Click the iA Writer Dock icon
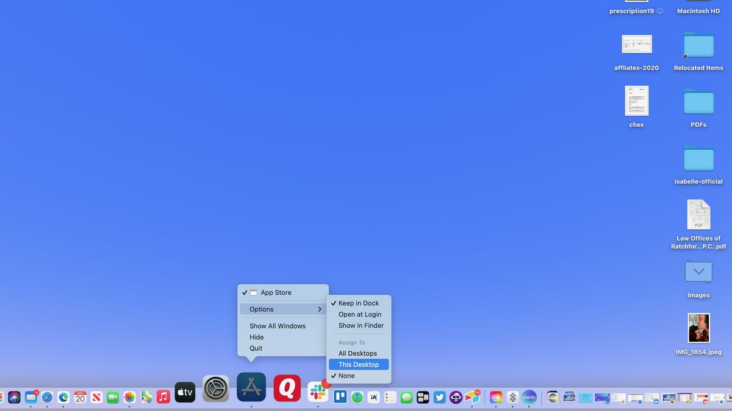Screen dimensions: 732x411 (x=373, y=397)
